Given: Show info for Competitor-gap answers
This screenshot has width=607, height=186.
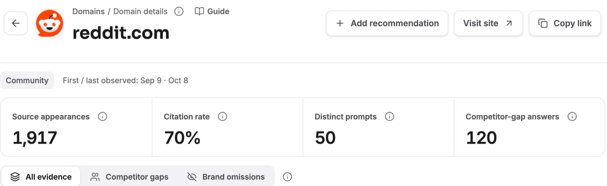Looking at the screenshot, I should 572,117.
